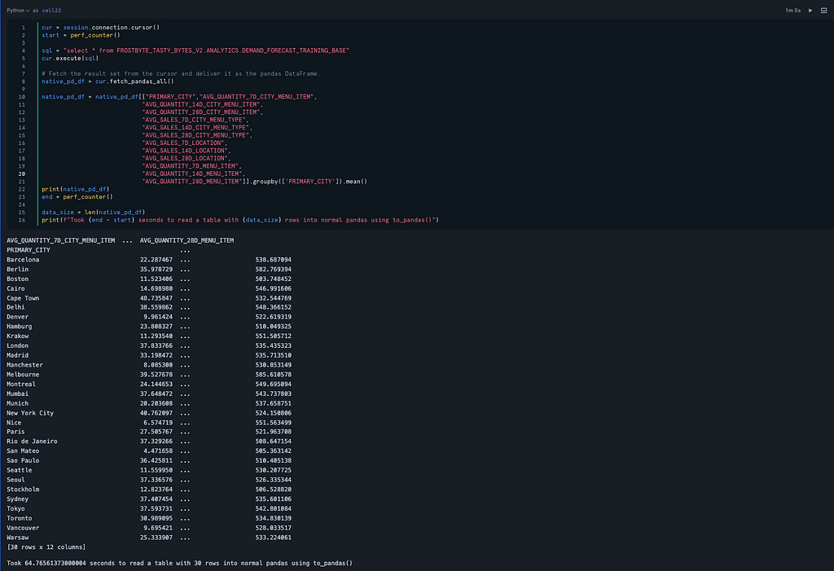Click the sql select statement on line 4
Screen dimensions: 834x571
195,51
